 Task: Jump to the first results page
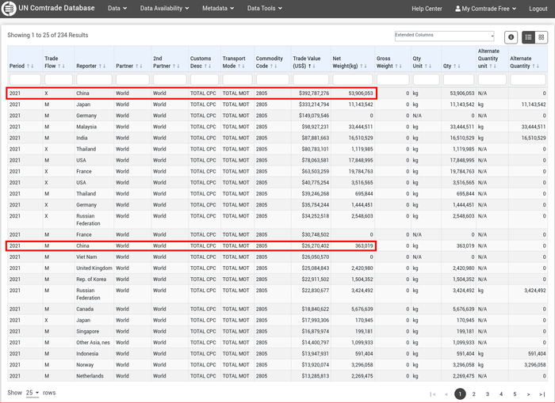click(433, 393)
